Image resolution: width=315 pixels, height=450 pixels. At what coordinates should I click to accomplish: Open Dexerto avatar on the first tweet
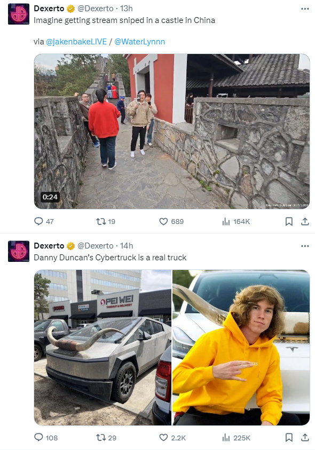19,14
